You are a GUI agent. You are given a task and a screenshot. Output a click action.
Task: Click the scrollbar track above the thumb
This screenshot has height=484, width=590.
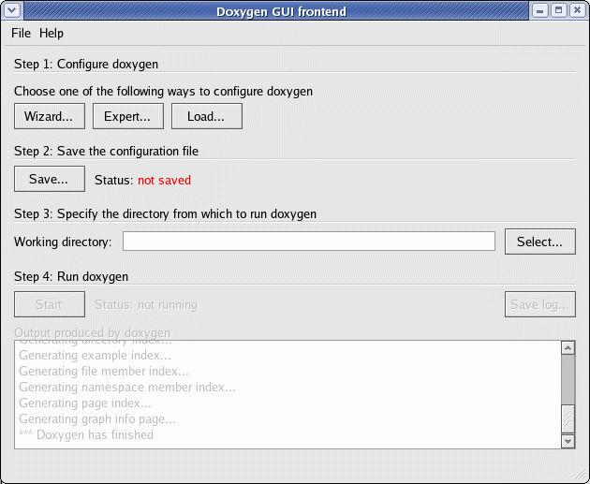pos(567,379)
